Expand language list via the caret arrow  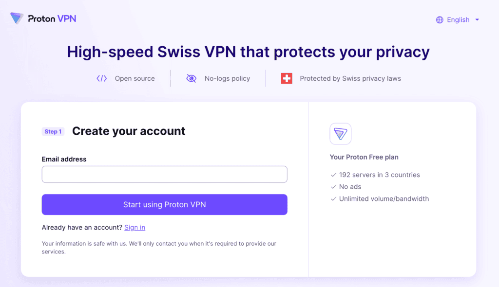point(477,20)
